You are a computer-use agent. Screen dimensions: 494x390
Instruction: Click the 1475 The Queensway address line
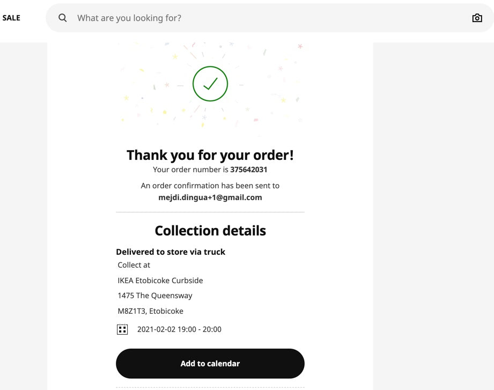(155, 296)
